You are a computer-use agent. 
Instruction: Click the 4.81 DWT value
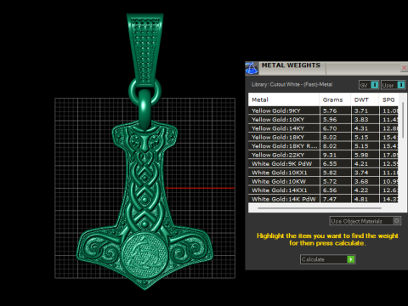coord(361,199)
